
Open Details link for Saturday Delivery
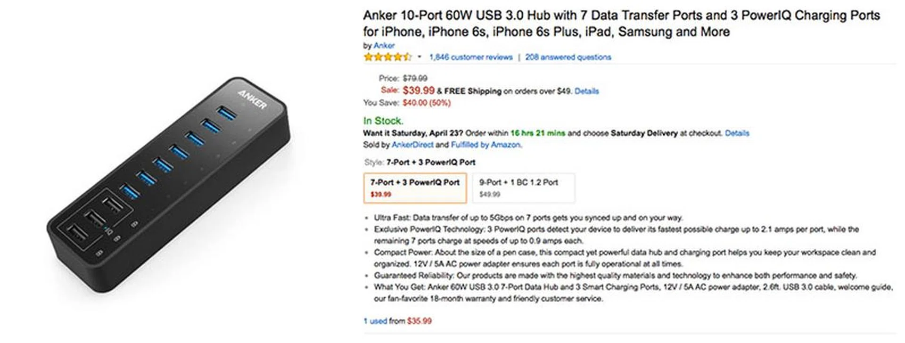tap(737, 133)
